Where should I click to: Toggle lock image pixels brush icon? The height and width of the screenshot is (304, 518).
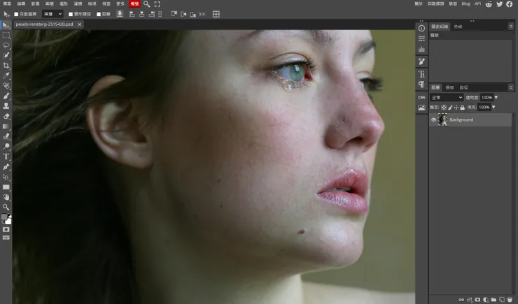[450, 107]
